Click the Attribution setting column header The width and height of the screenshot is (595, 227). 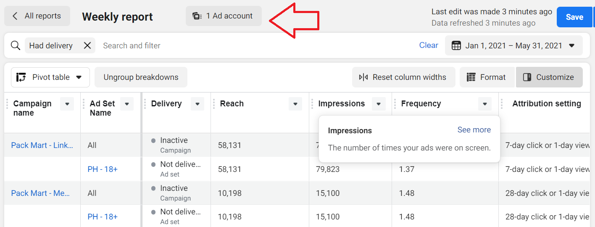547,104
